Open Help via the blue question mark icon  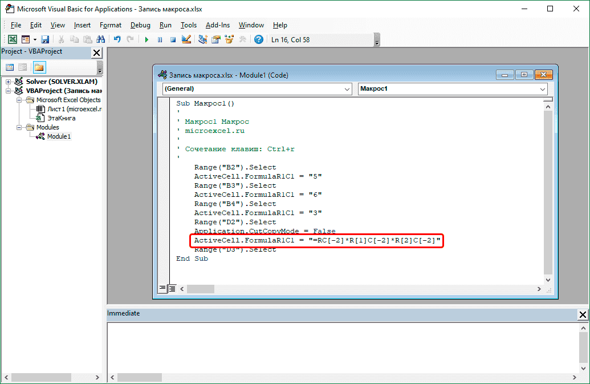pyautogui.click(x=259, y=39)
